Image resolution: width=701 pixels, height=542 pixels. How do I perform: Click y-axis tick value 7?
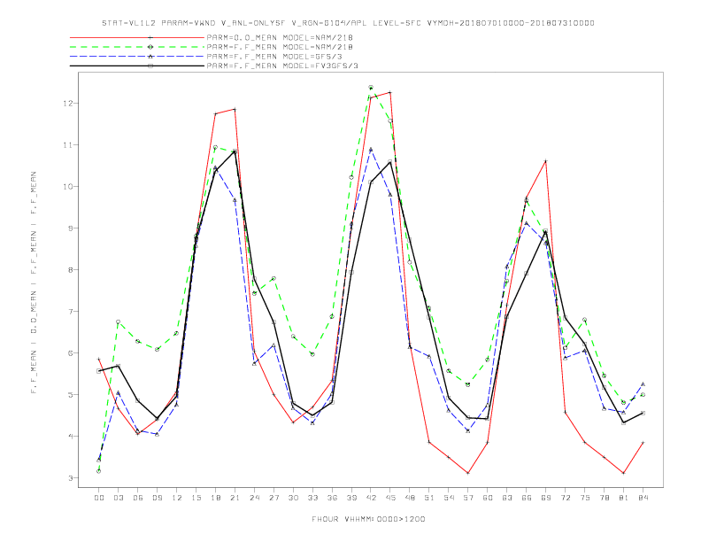click(70, 311)
